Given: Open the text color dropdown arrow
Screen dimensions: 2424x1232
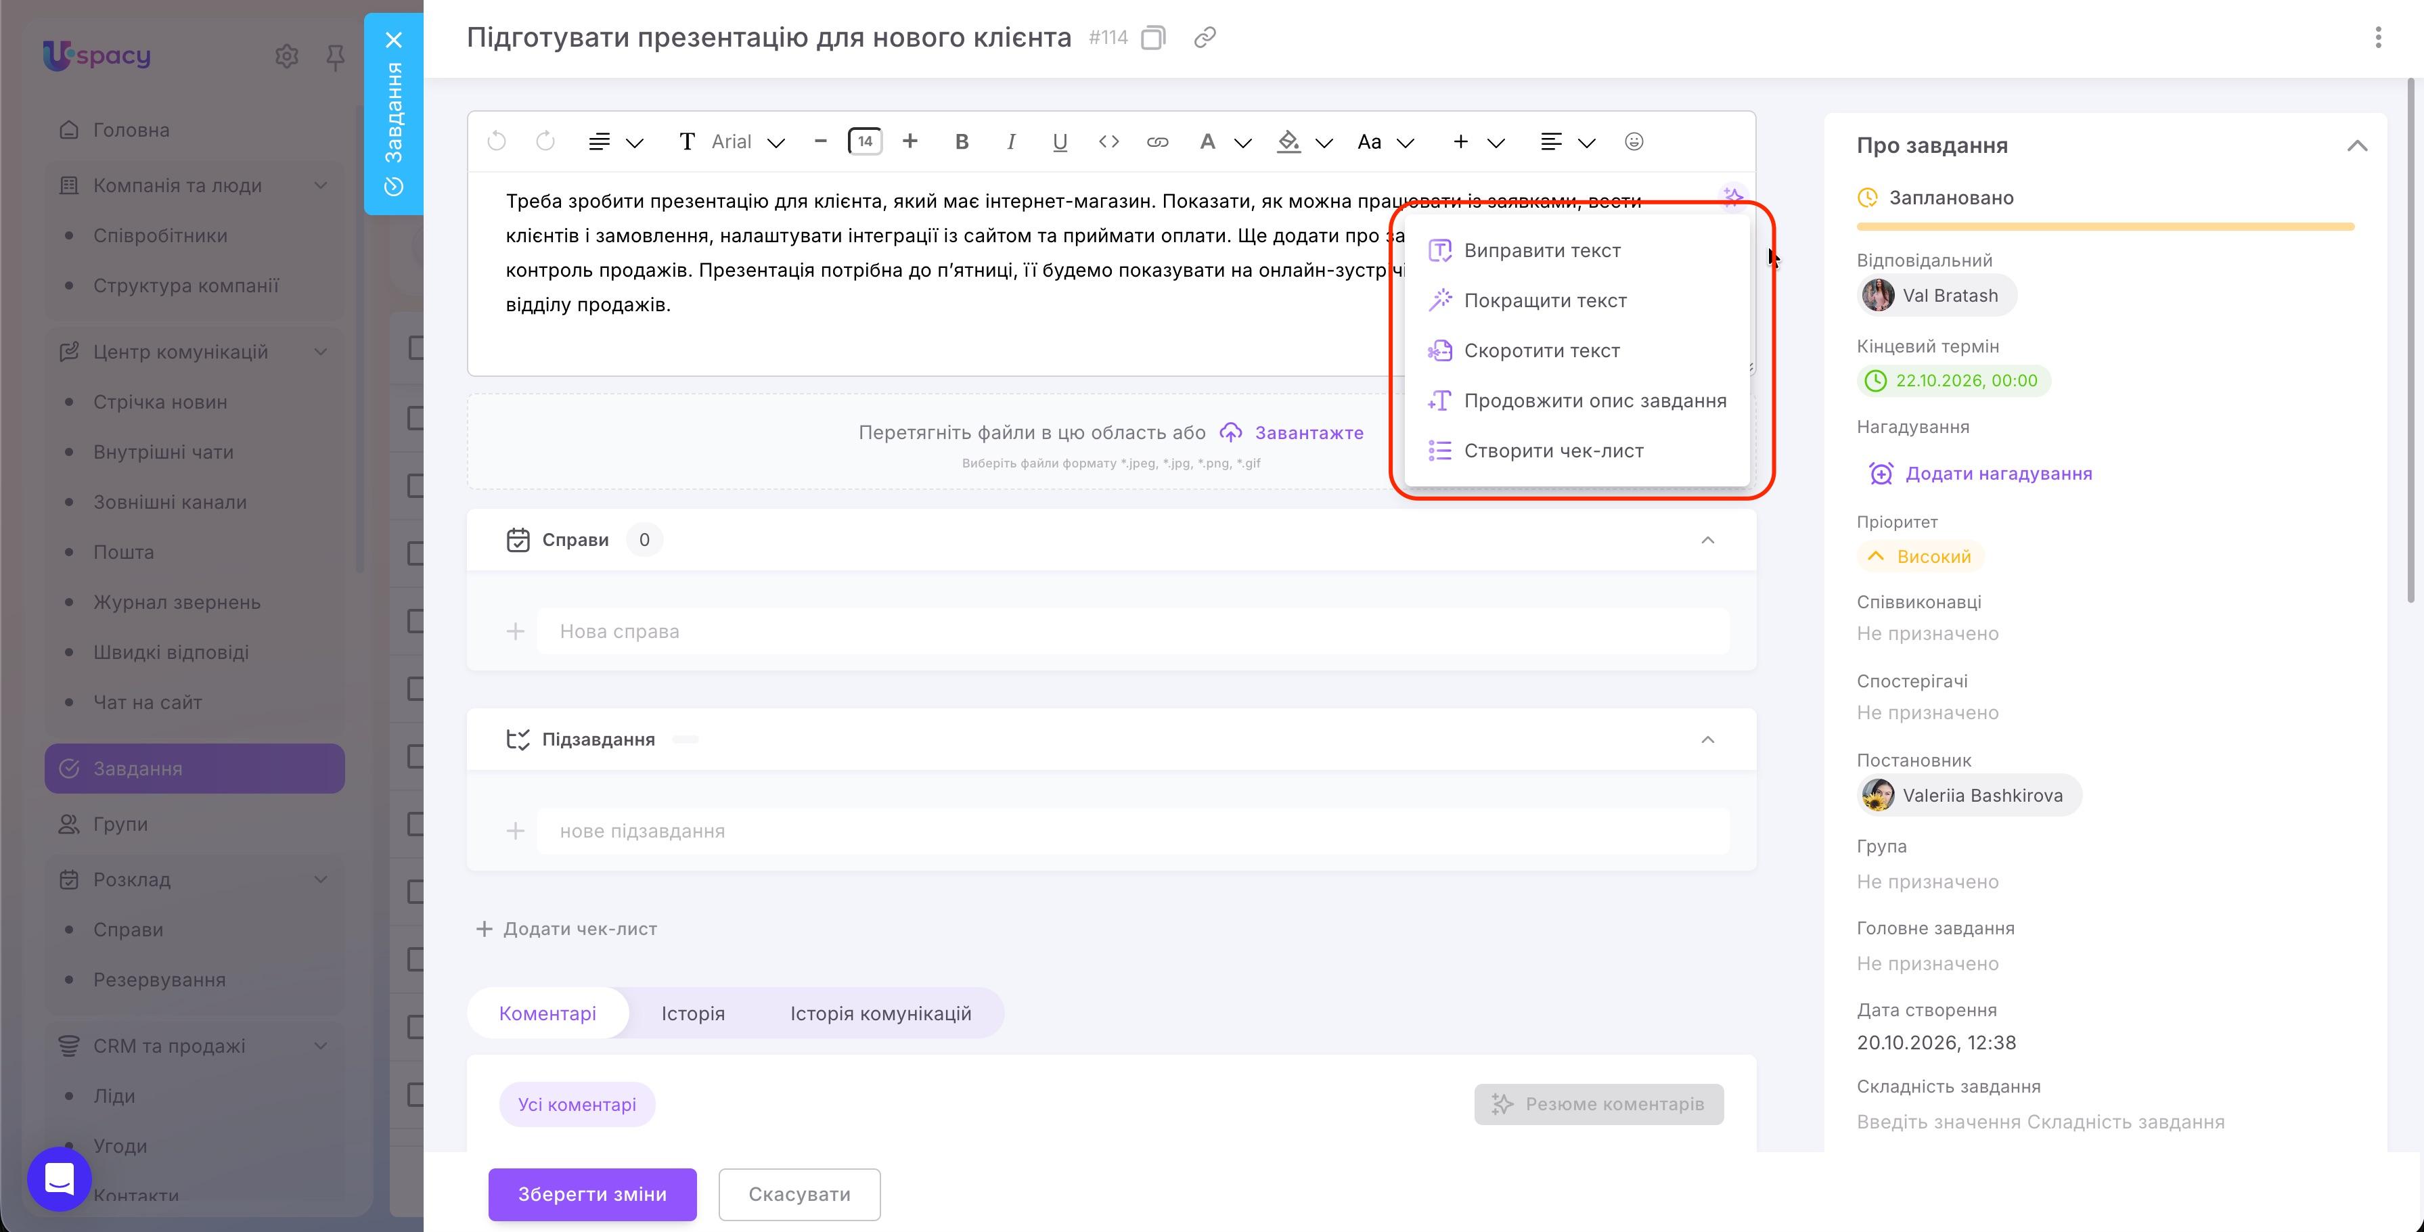Looking at the screenshot, I should pos(1242,143).
